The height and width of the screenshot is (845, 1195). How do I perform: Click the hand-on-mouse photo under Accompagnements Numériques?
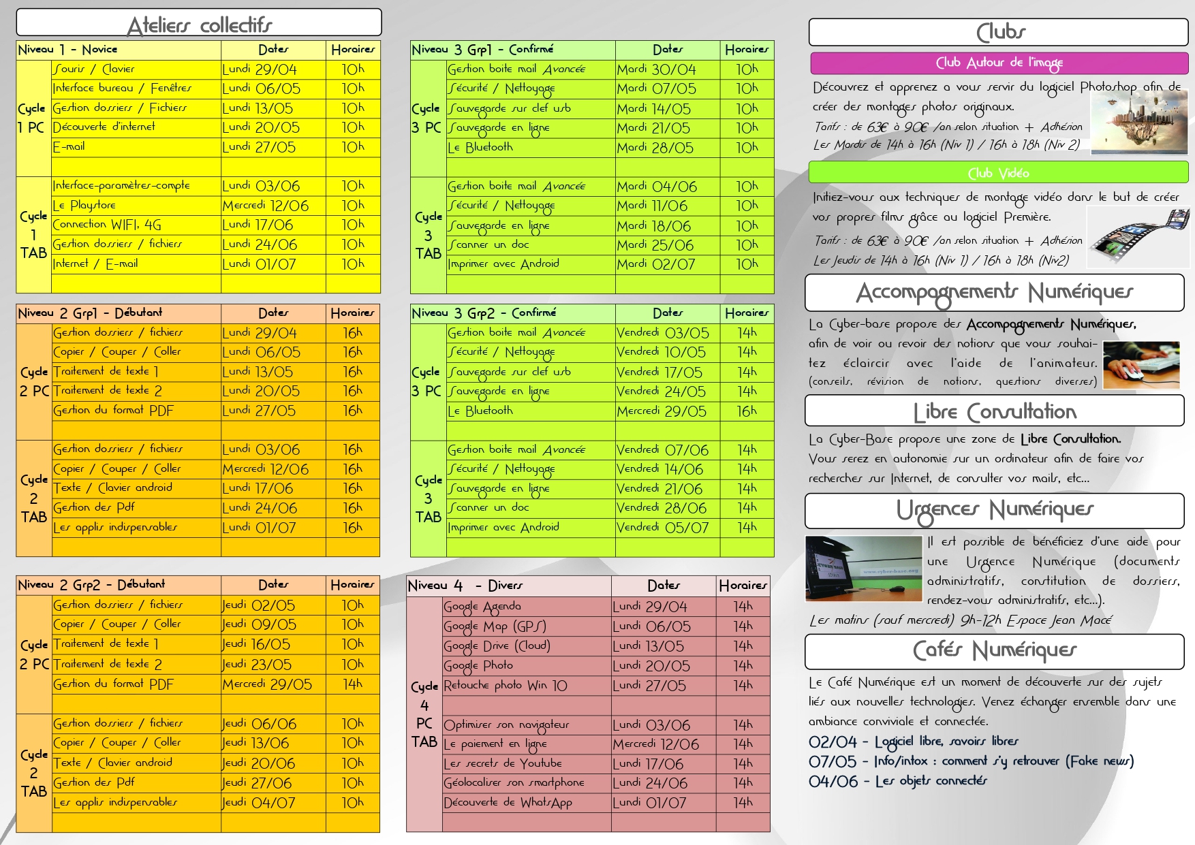tap(1140, 365)
